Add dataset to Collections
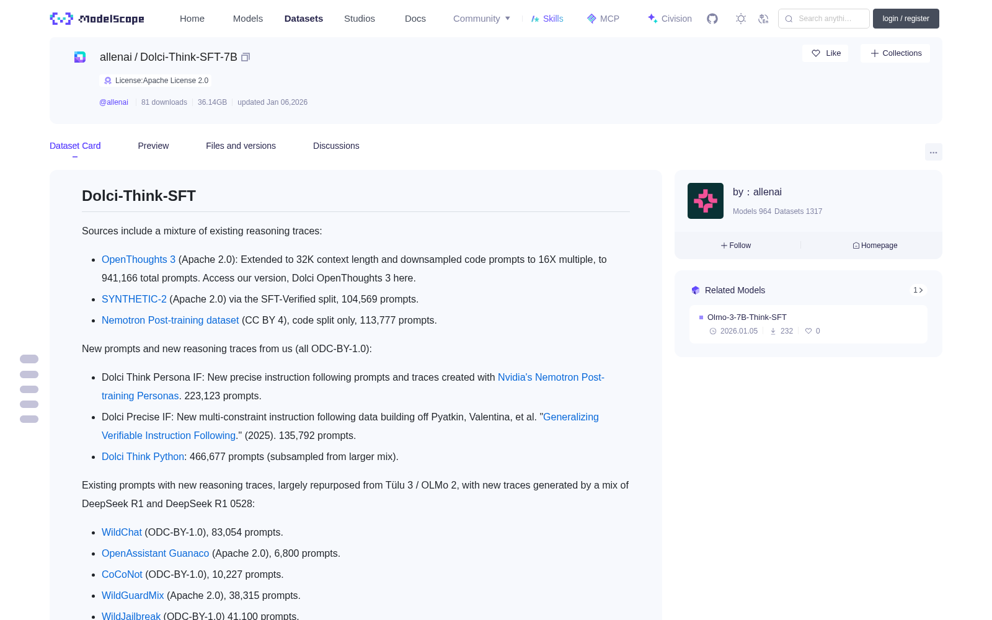The height and width of the screenshot is (620, 992). 895,53
